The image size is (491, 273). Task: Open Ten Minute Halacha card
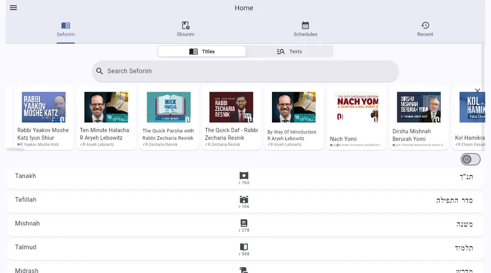[106, 118]
